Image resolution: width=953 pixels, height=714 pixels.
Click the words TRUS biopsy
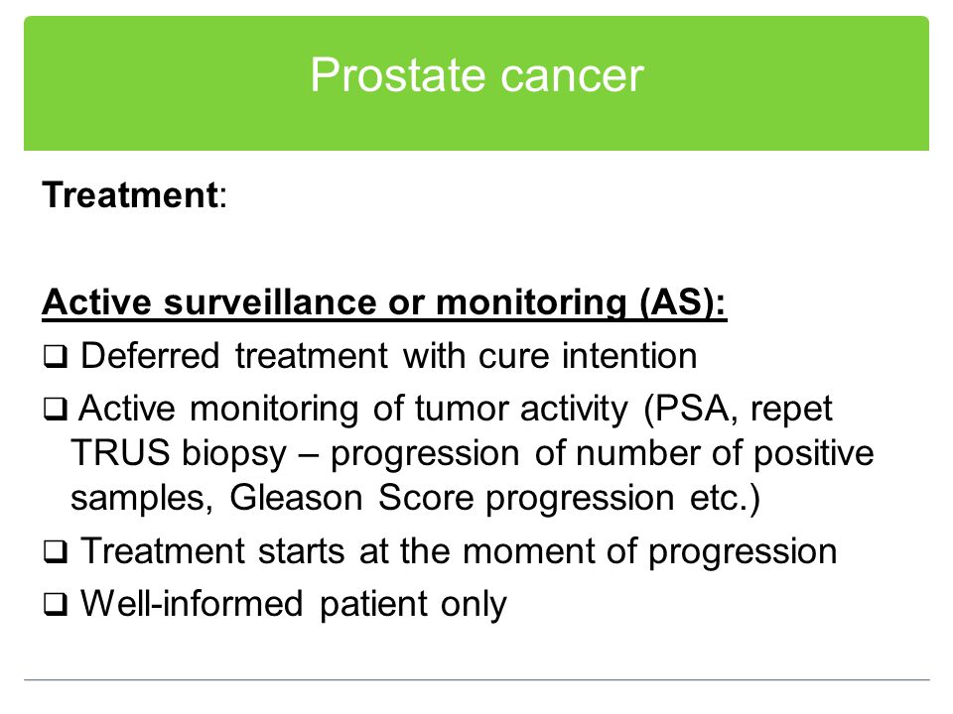click(x=179, y=453)
